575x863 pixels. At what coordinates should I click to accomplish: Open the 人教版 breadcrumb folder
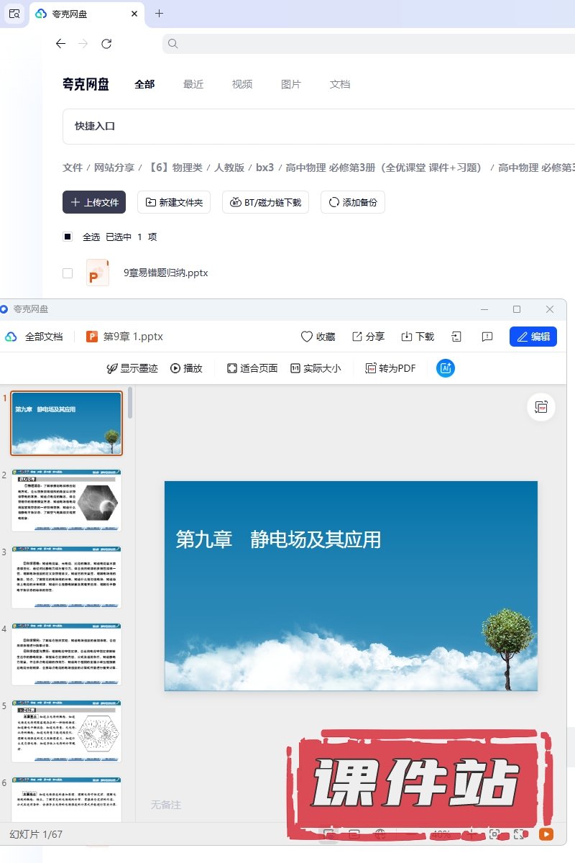[x=229, y=168]
